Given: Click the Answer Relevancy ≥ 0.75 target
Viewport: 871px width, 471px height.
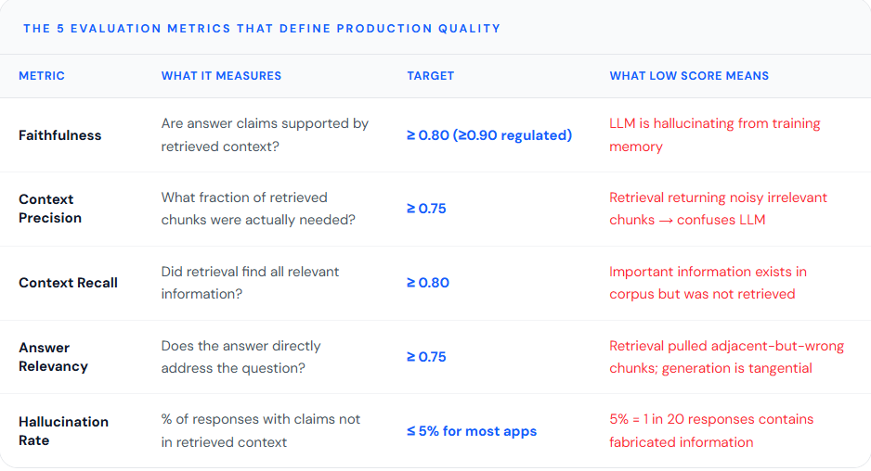Looking at the screenshot, I should pyautogui.click(x=426, y=357).
